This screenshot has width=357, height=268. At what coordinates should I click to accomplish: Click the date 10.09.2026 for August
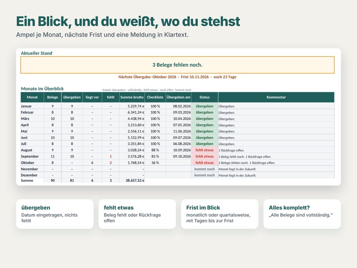coord(182,150)
